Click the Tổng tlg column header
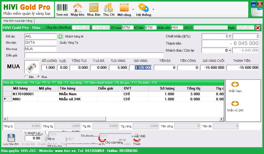264x154 pixels. 188,88
